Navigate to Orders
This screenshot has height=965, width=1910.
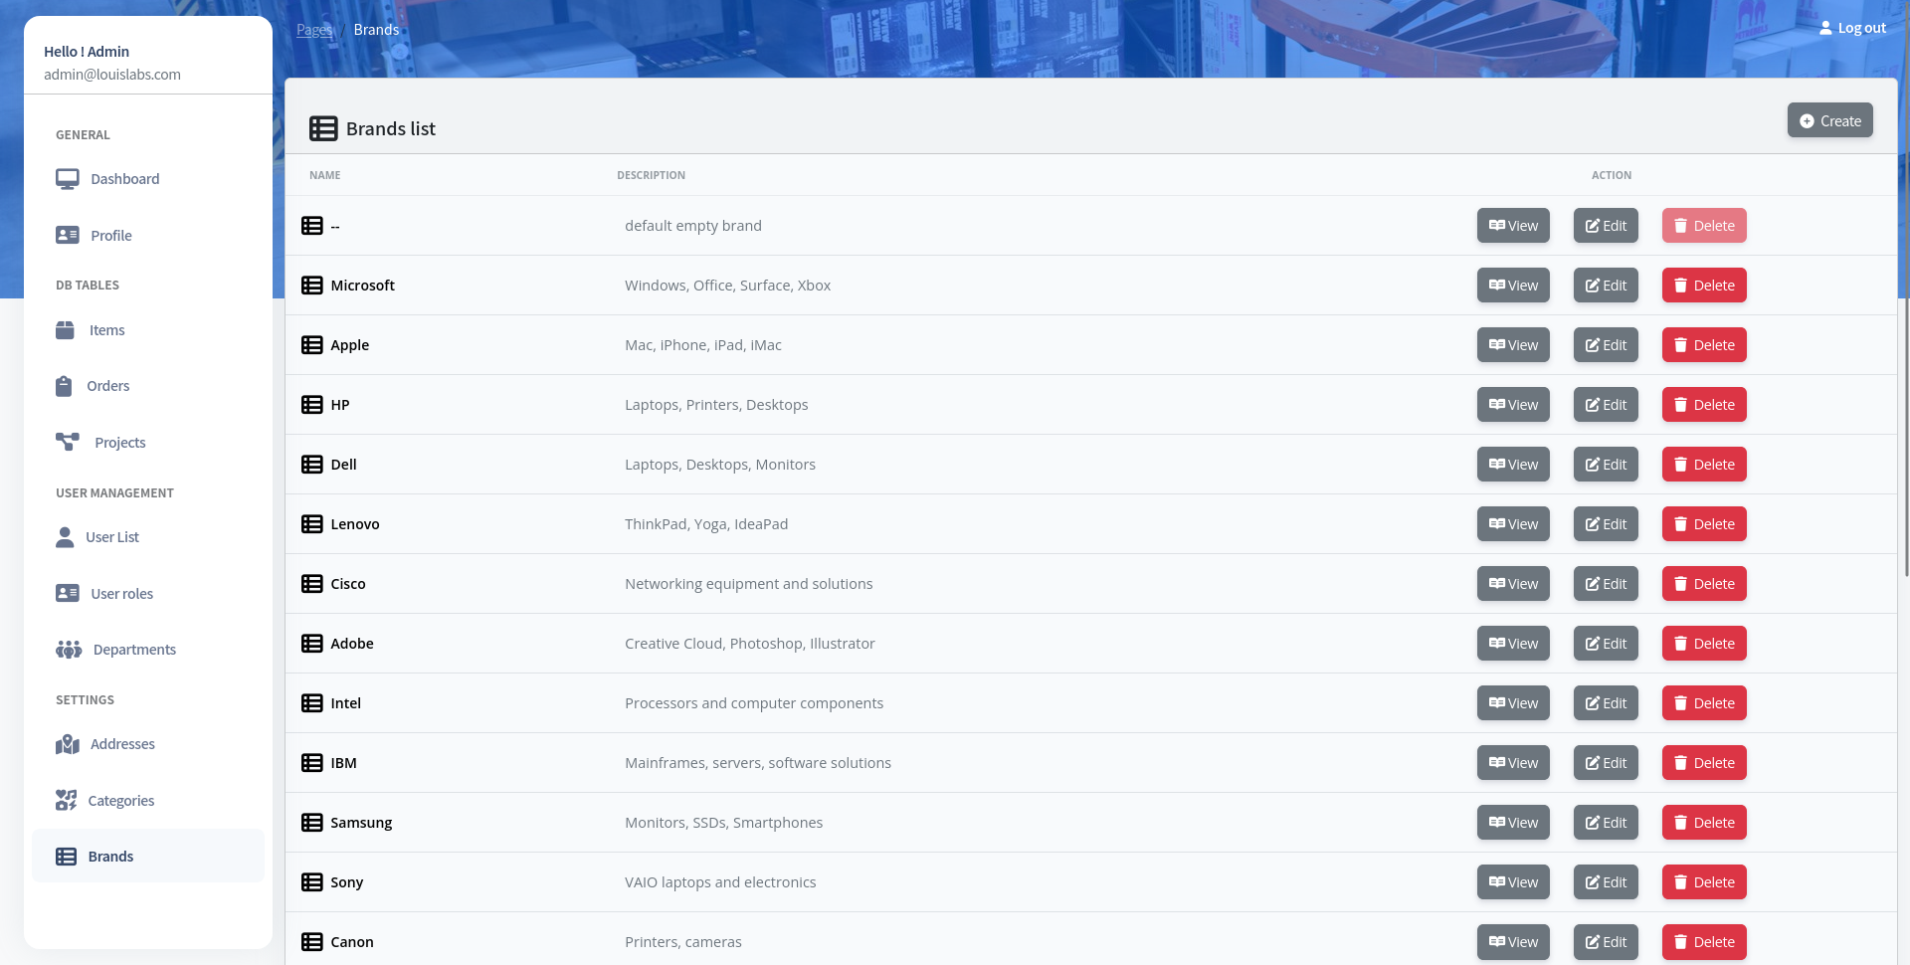148,386
